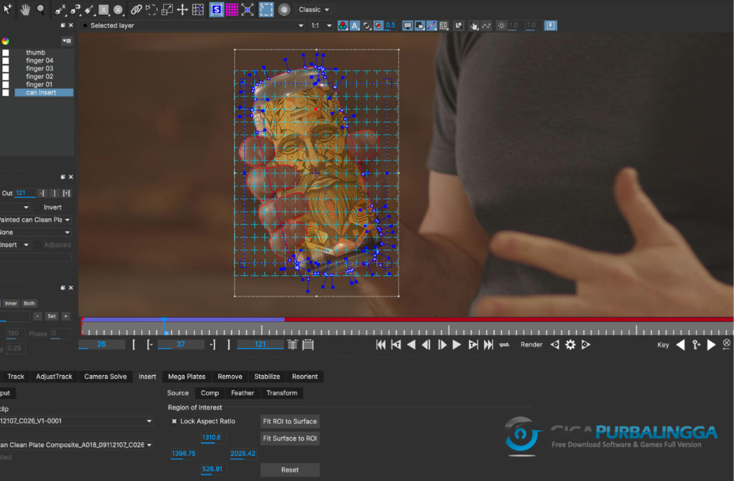Click the Align Surface icon
This screenshot has height=481, width=734.
pyautogui.click(x=248, y=9)
